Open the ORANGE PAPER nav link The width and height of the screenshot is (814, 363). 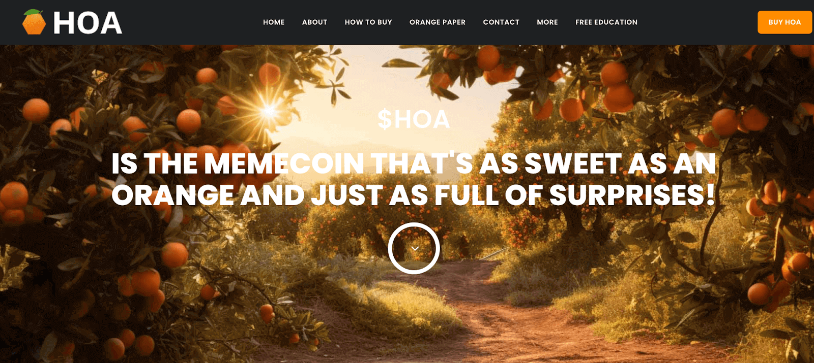click(438, 22)
